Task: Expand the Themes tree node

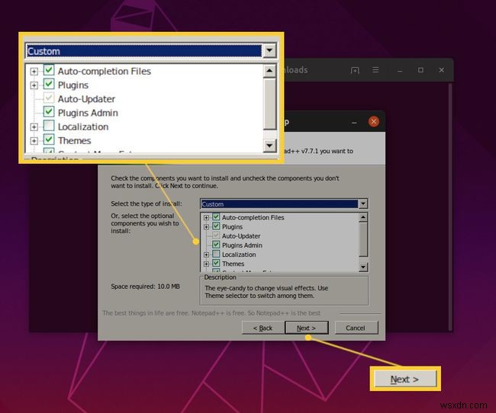Action: (x=206, y=264)
